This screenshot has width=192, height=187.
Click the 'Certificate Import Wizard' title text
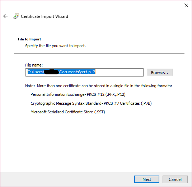coord(45,16)
